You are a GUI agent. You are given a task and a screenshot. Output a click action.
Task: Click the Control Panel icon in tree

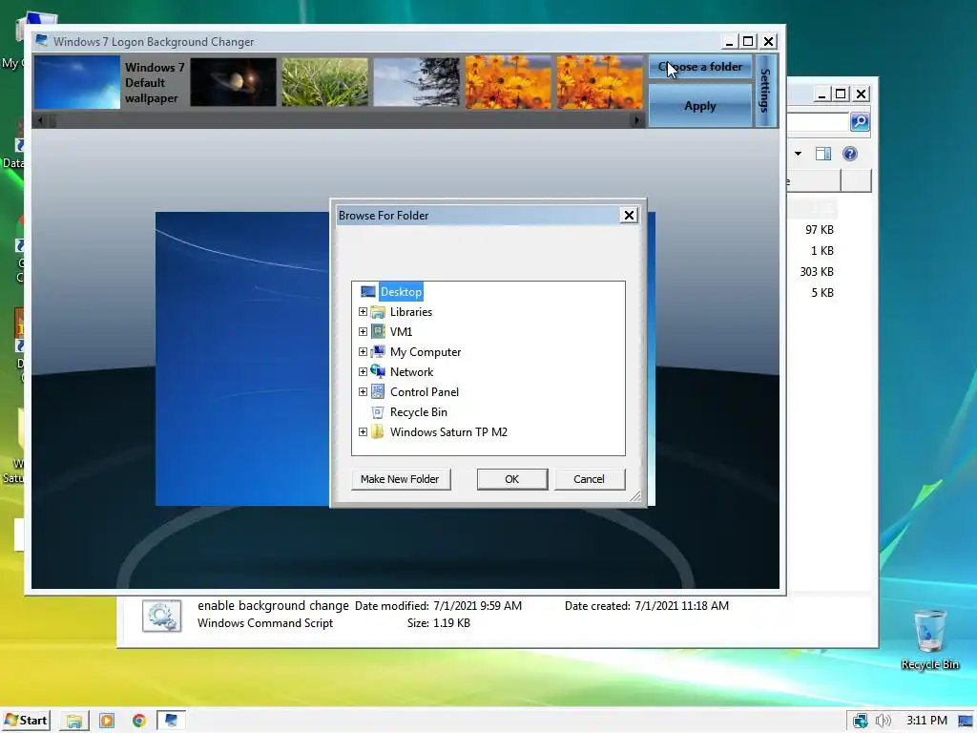378,391
